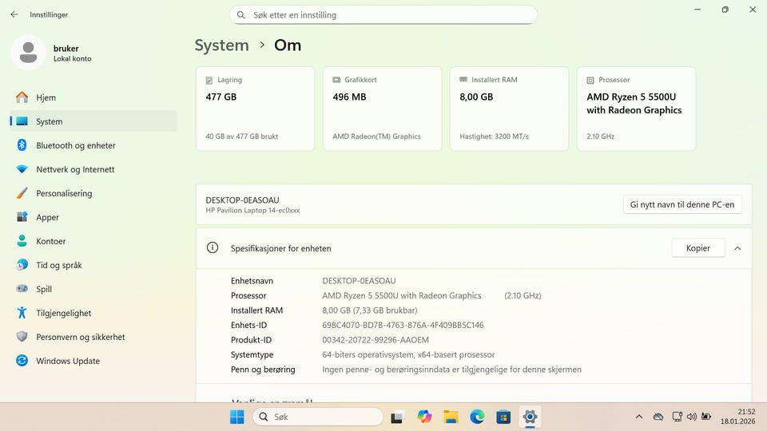Open Personalisering settings
Viewport: 767px width, 431px height.
[x=93, y=193]
